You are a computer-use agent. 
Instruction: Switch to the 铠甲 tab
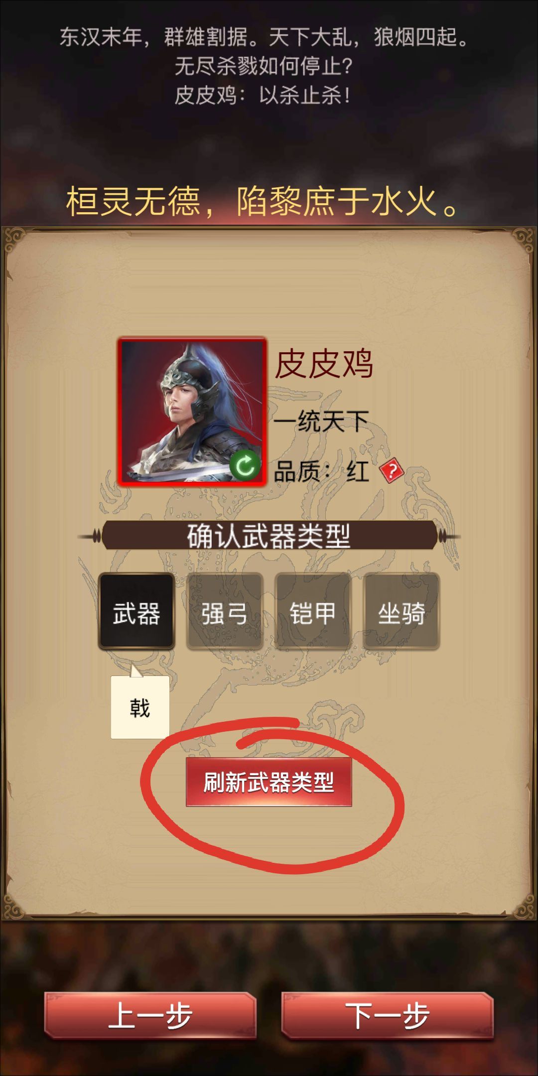coord(313,612)
